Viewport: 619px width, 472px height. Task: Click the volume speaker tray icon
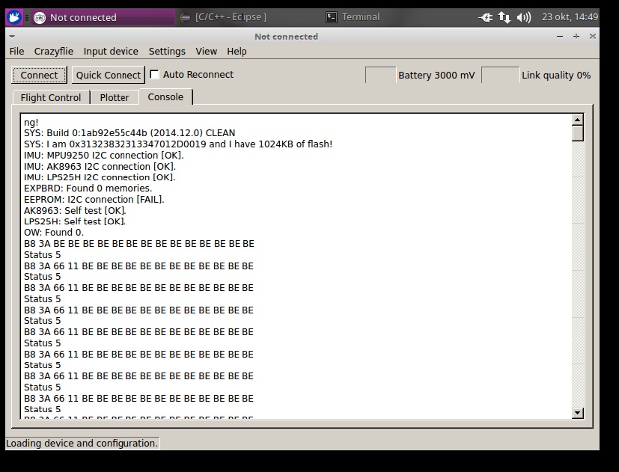point(524,17)
